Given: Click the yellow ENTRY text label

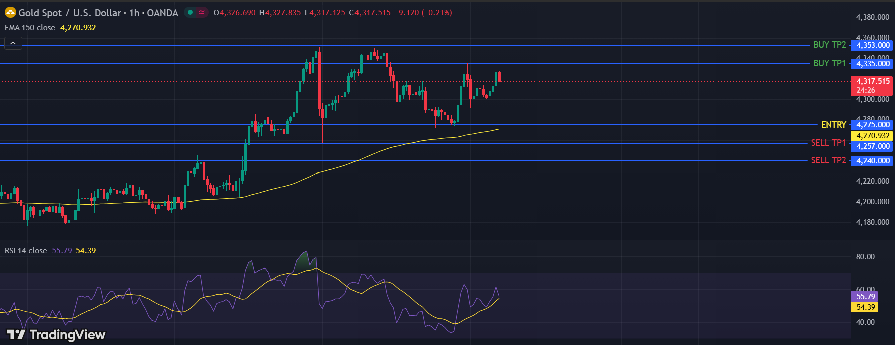Looking at the screenshot, I should click(833, 125).
